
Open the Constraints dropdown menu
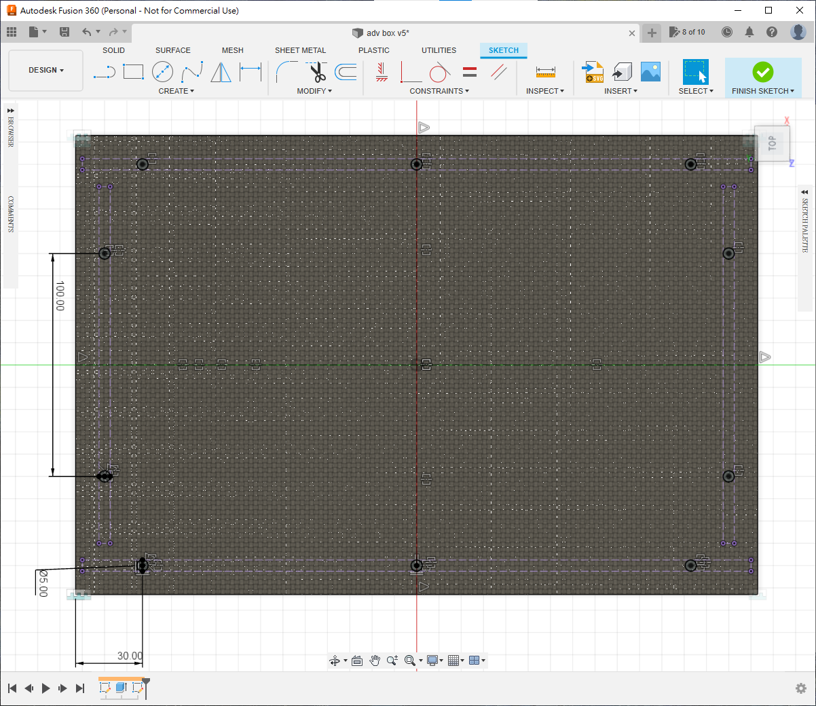click(x=439, y=91)
